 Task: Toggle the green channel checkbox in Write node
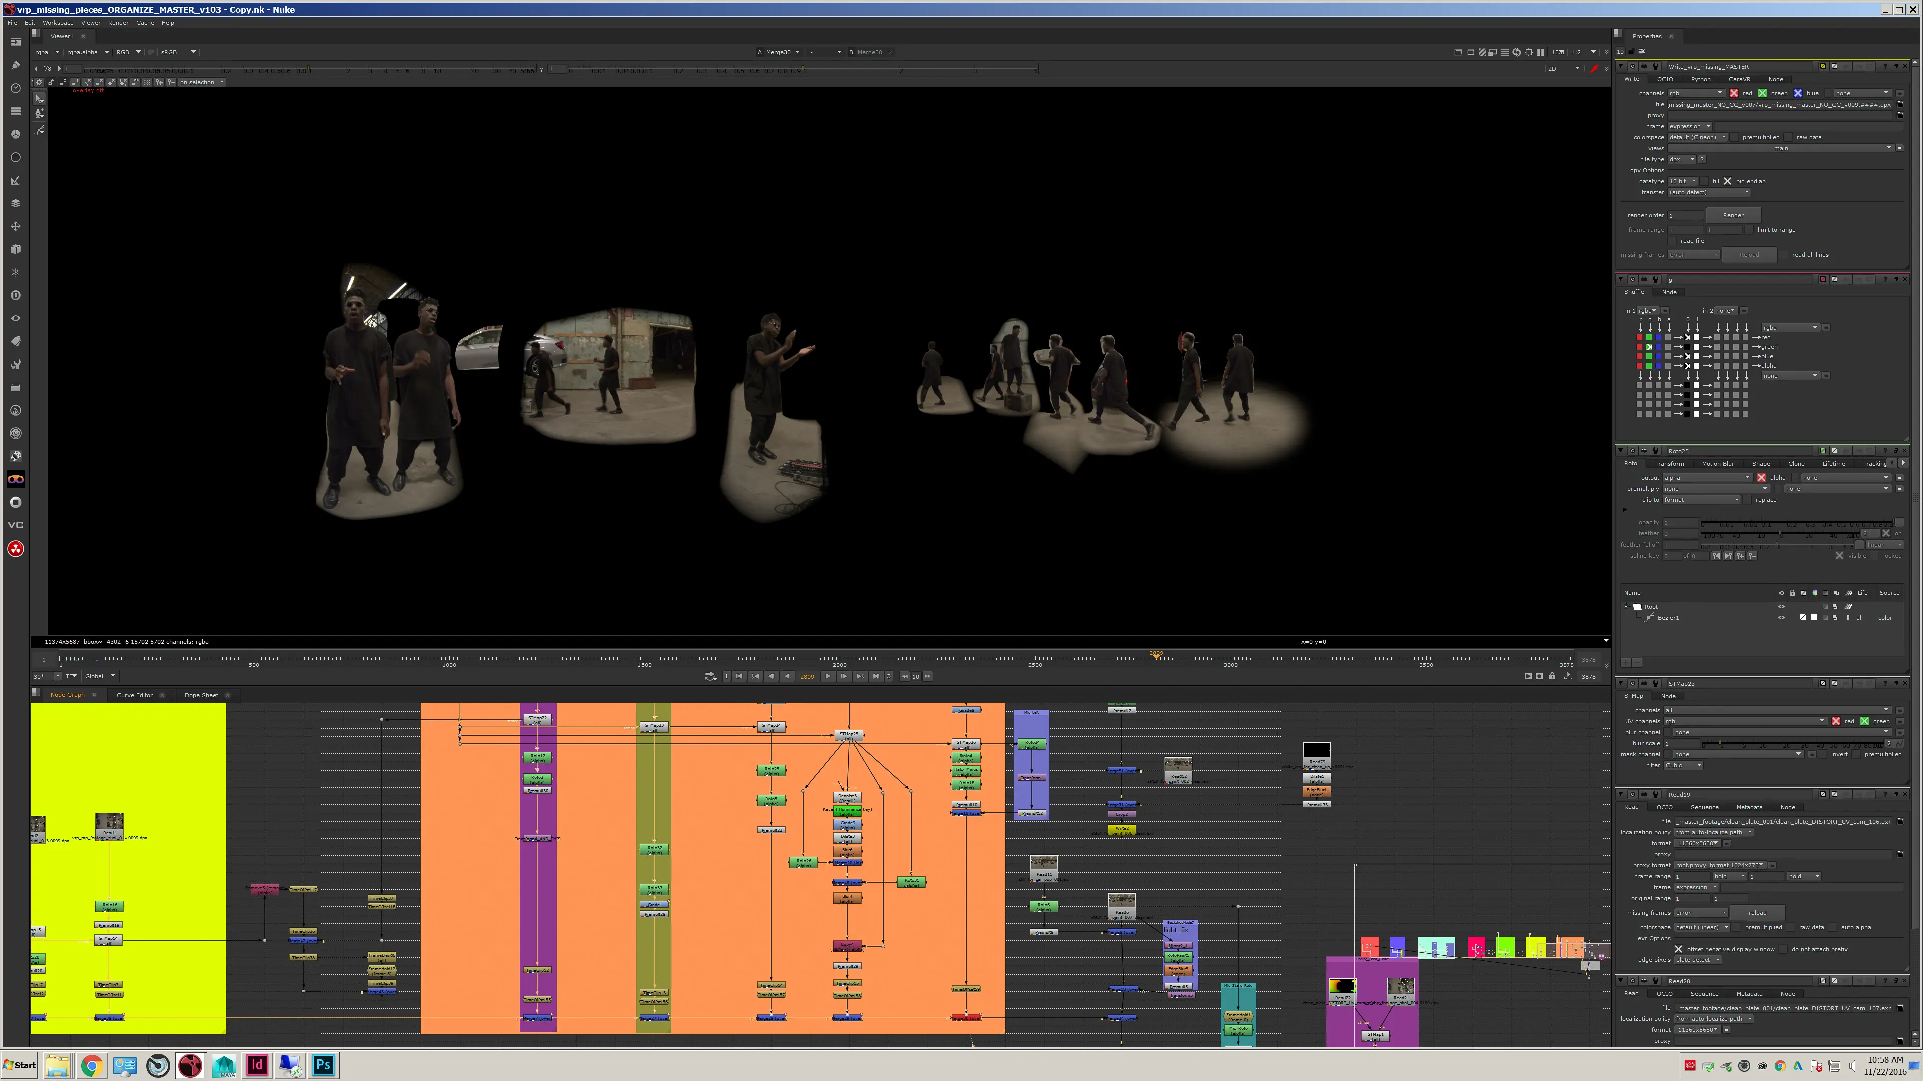pos(1763,93)
